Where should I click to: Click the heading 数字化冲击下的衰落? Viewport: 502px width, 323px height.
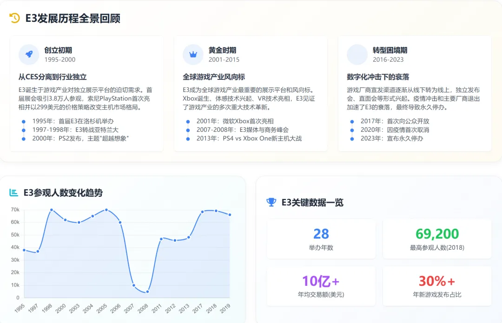pyautogui.click(x=378, y=77)
